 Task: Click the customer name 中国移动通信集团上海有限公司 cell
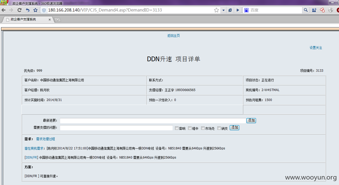tap(84, 80)
